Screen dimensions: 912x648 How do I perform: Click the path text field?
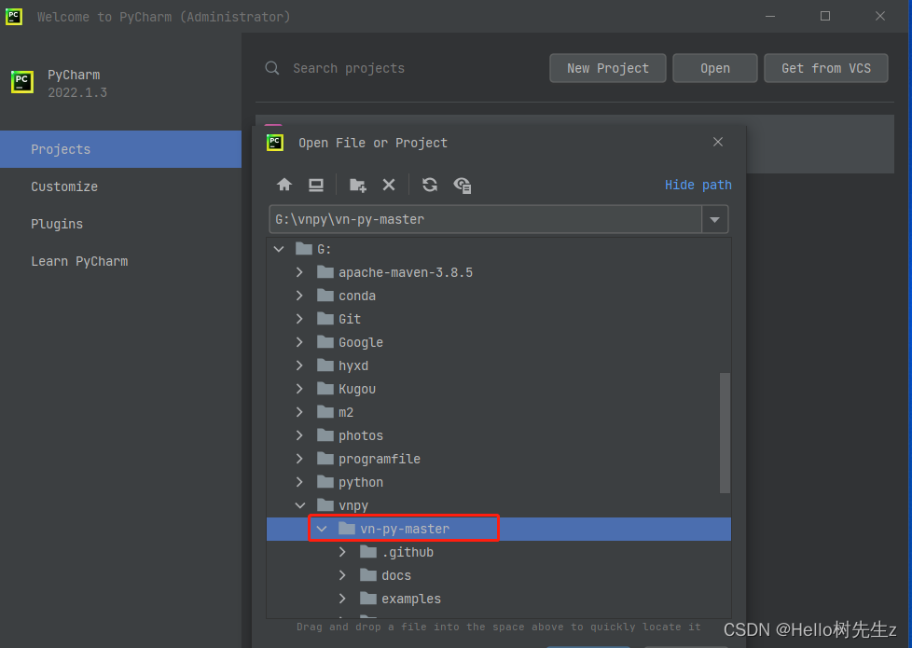(x=486, y=219)
